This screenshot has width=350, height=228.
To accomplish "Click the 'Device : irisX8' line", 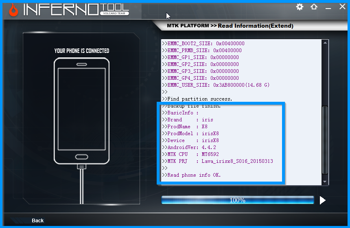I will coord(190,140).
